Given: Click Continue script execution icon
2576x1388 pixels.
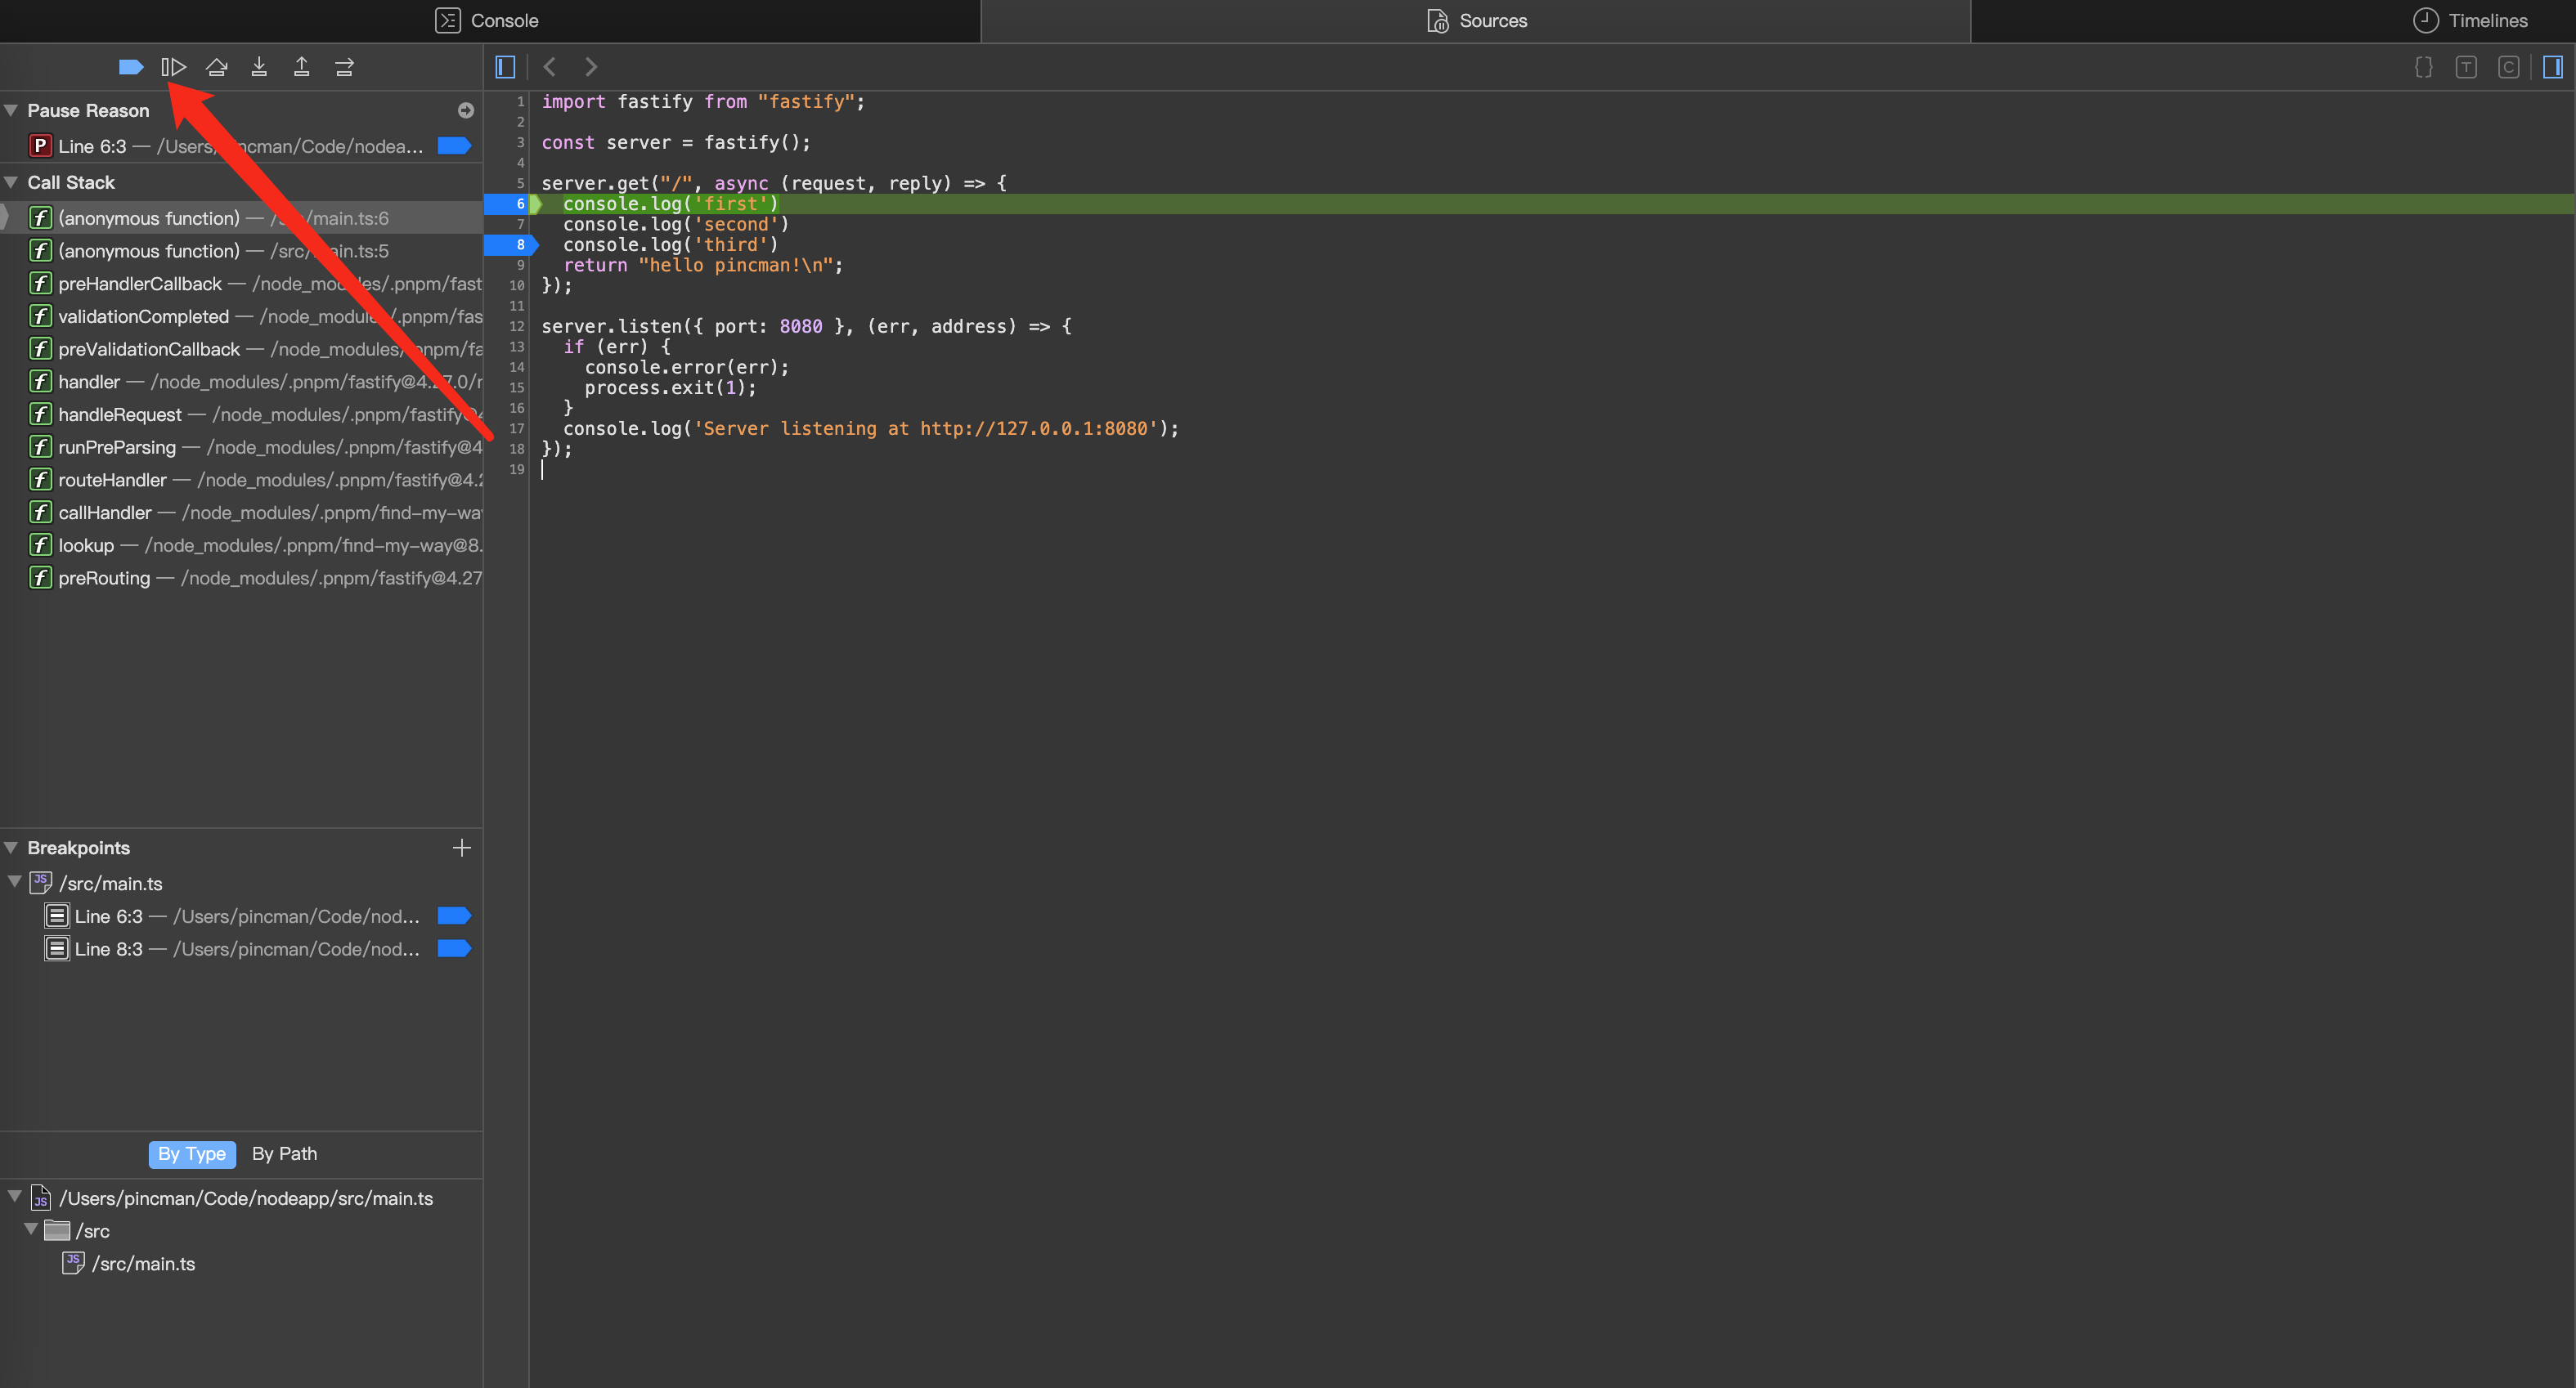Looking at the screenshot, I should 174,67.
